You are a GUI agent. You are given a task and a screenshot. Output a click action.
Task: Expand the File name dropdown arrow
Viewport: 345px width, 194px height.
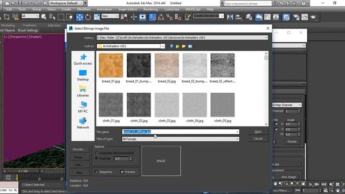(x=237, y=132)
